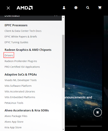Open Vivado ML Developer Tools

[x=21, y=80]
